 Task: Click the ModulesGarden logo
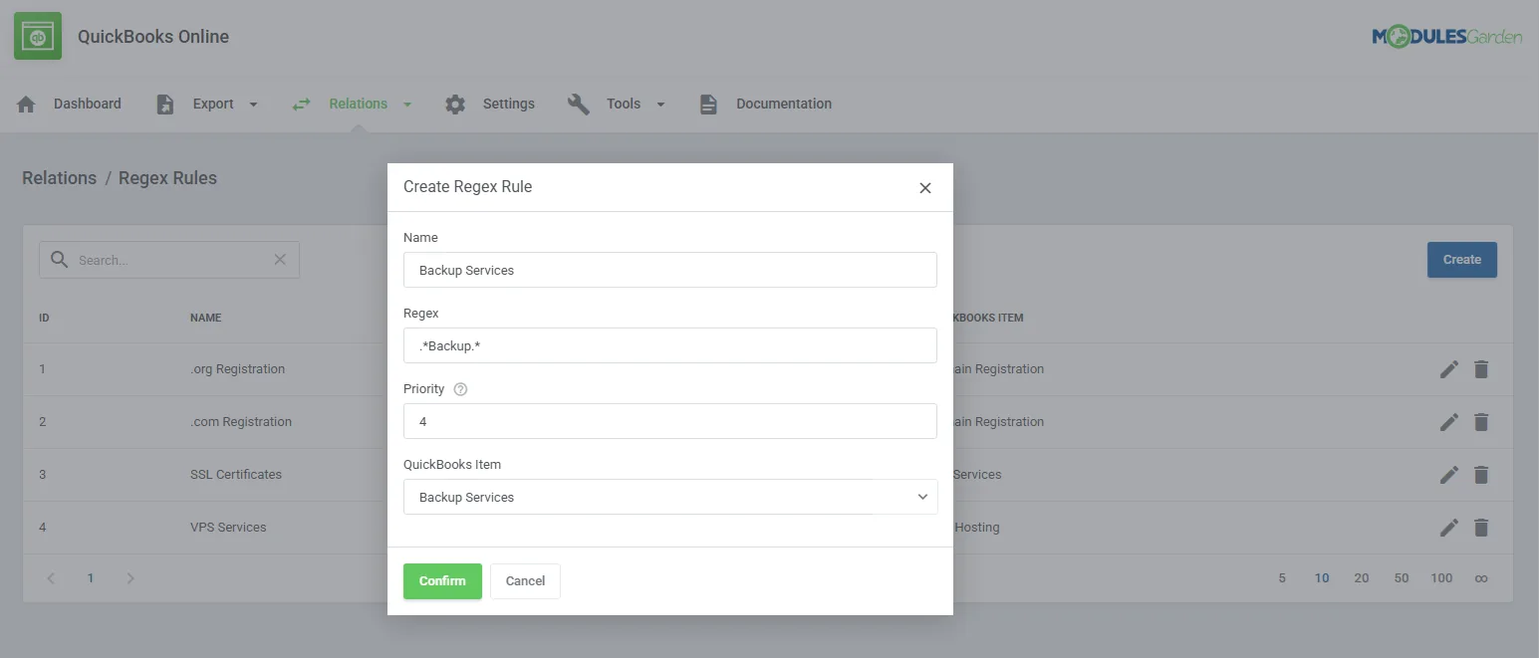1447,37
